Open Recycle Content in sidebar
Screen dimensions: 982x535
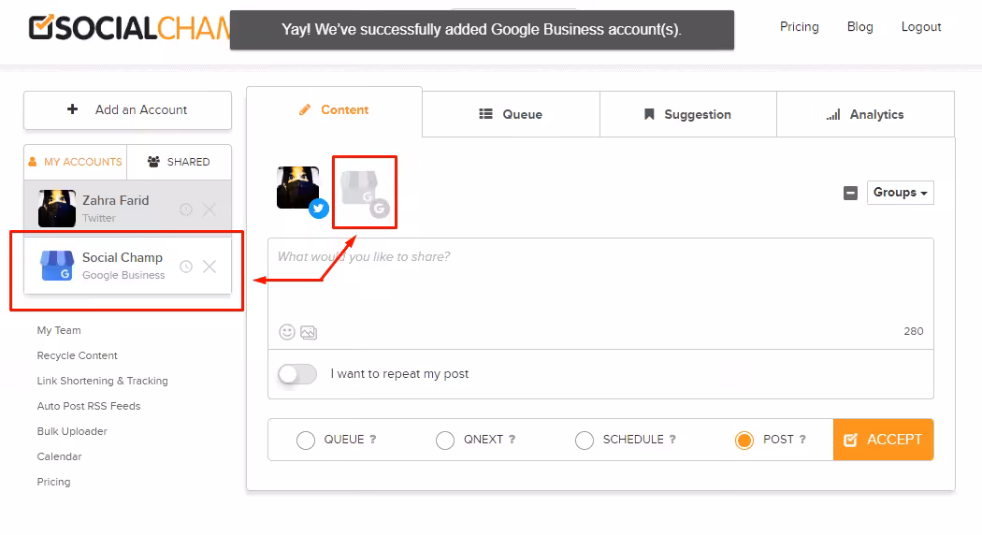77,355
